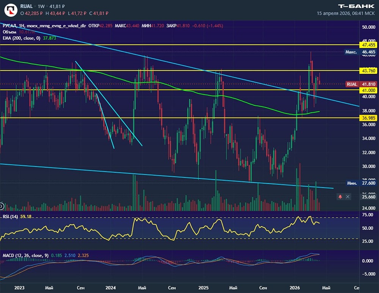The width and height of the screenshot is (379, 293).
Task: Click the T-БАНК logo
Action: point(356,6)
